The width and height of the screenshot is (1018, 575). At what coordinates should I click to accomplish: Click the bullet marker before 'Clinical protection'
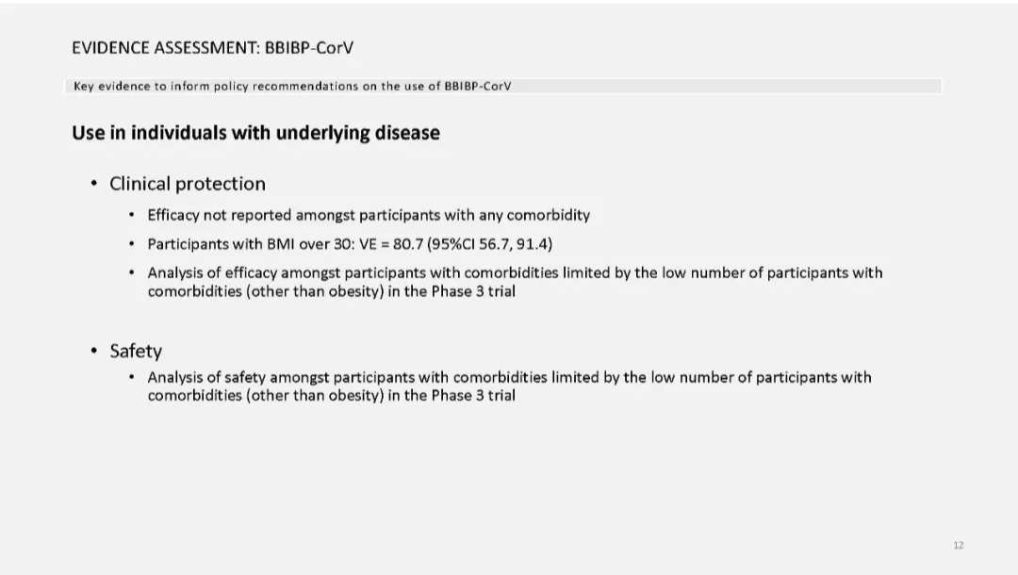94,184
